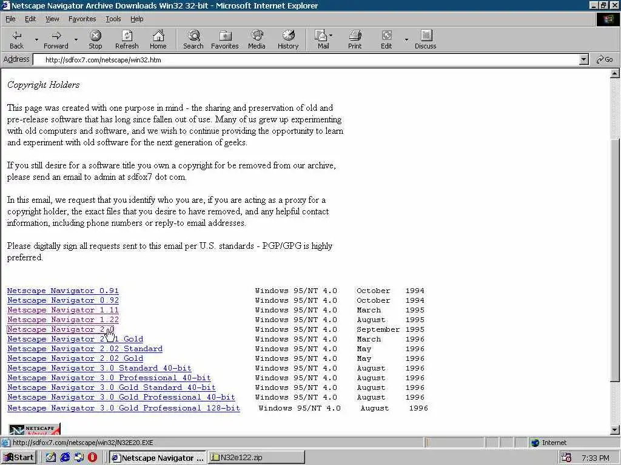Click the Windows logo throbber
This screenshot has height=465, width=621.
(x=608, y=19)
